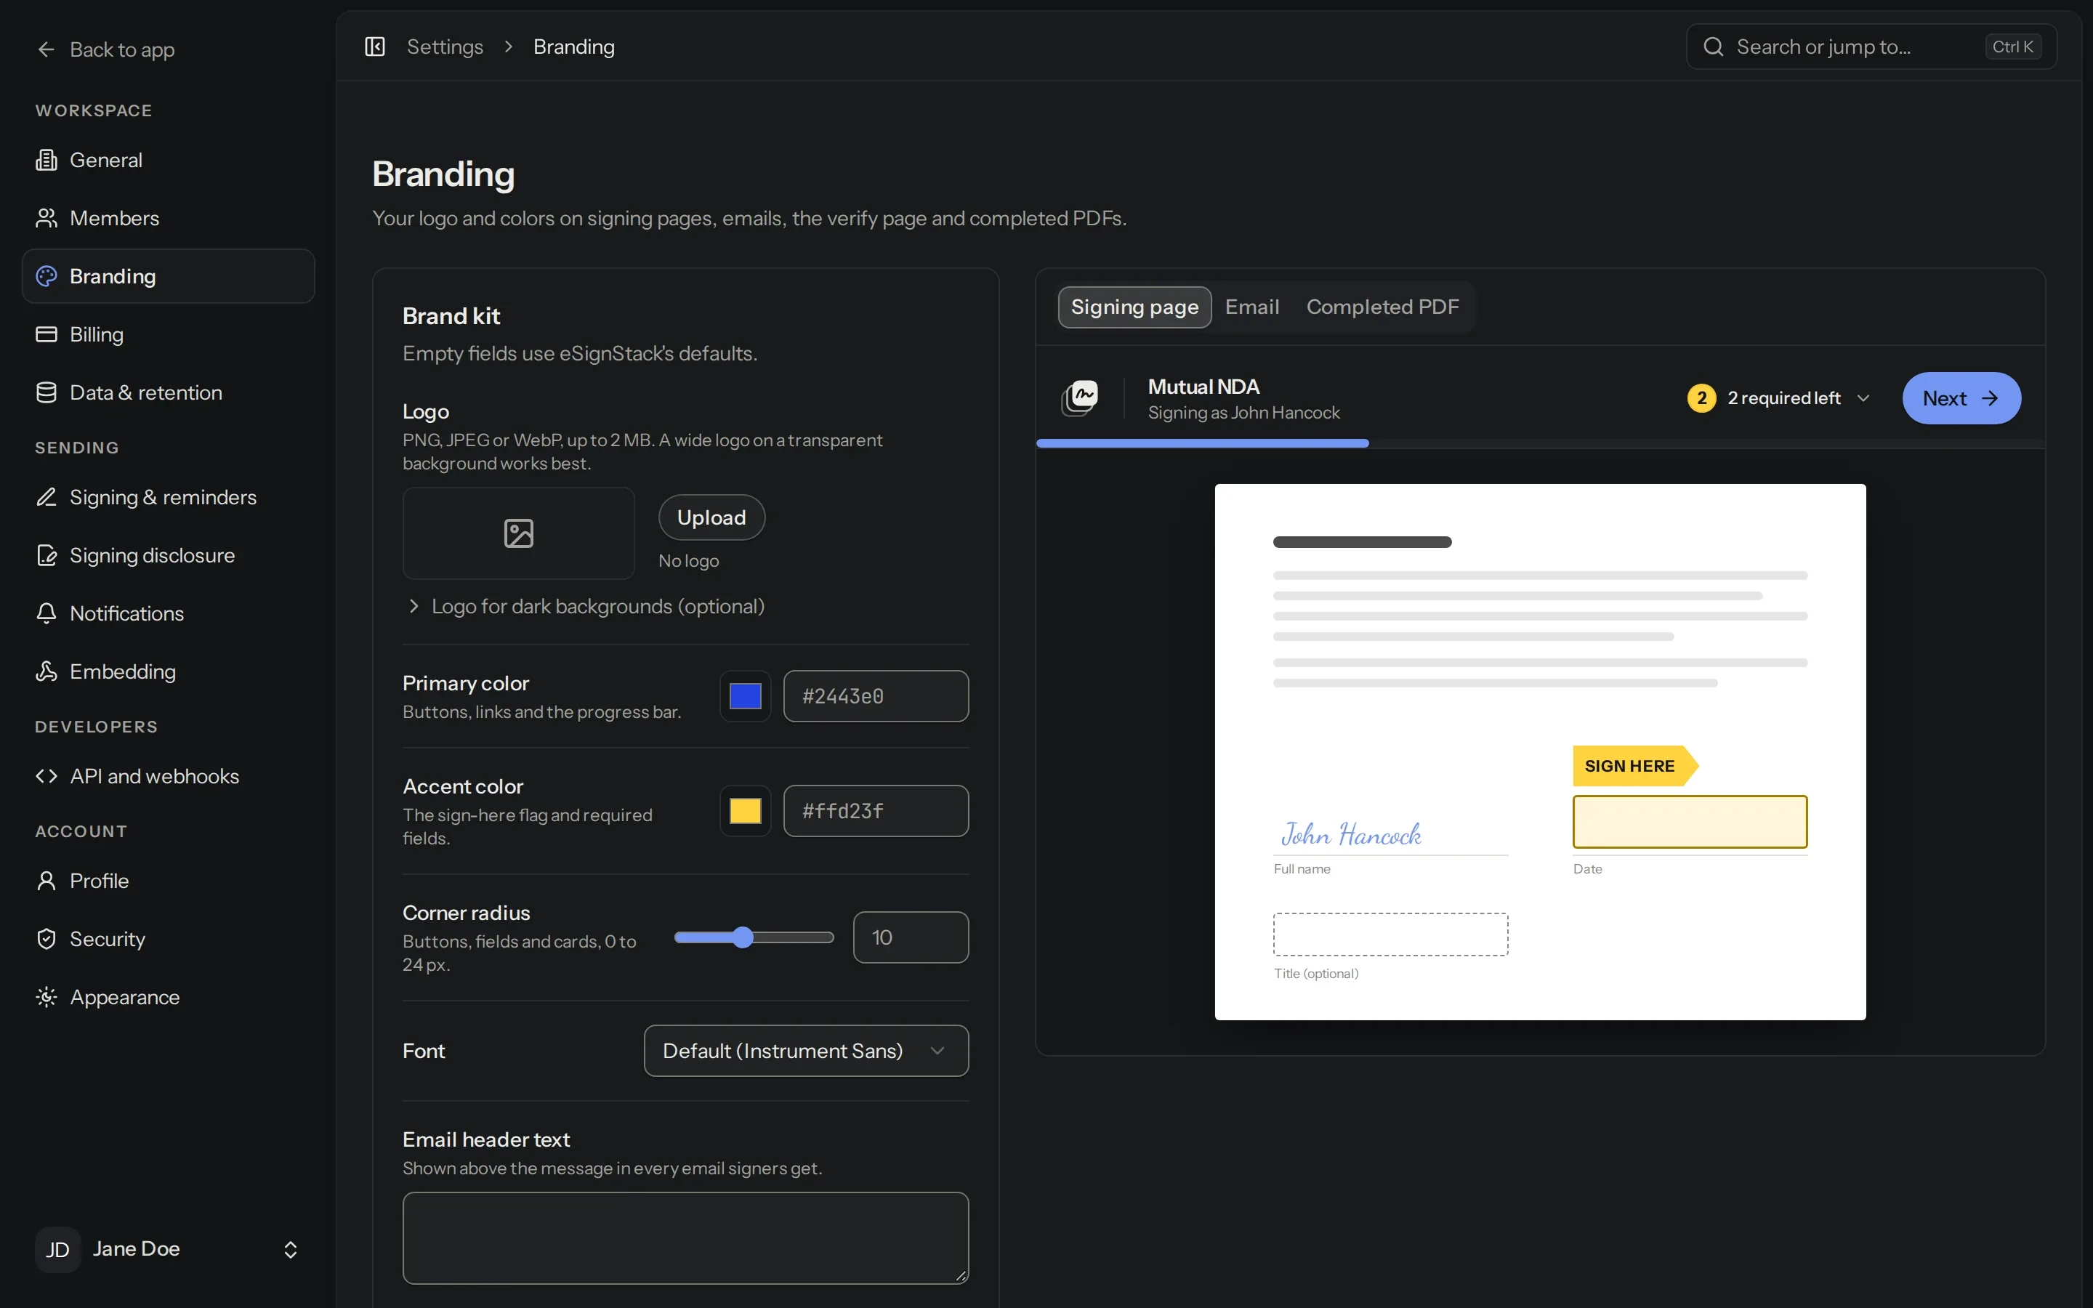Click the Signing & reminders pen icon
The width and height of the screenshot is (2093, 1308).
47,498
